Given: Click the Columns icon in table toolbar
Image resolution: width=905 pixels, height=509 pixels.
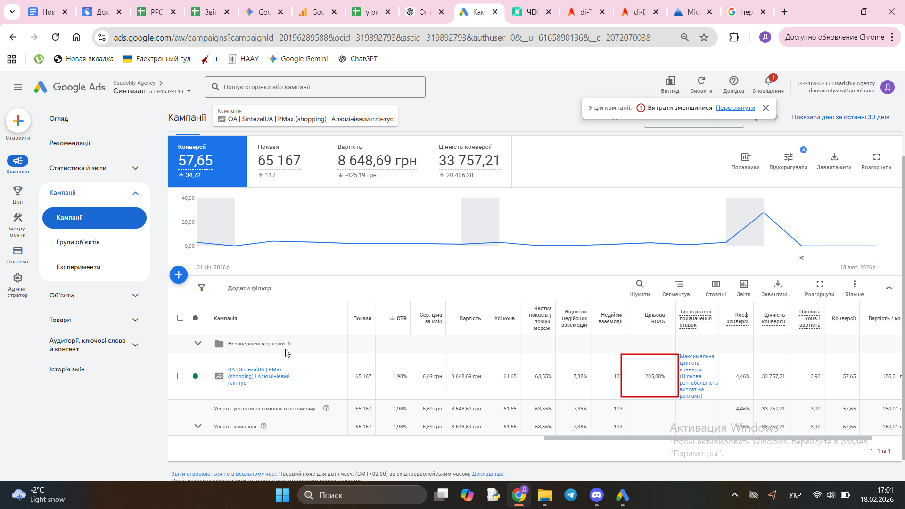Looking at the screenshot, I should (x=716, y=284).
